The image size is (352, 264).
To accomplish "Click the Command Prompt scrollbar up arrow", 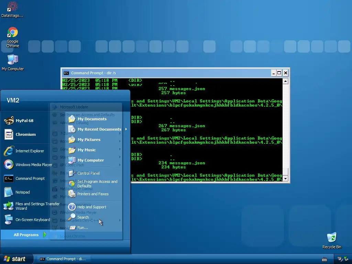I will pos(285,81).
